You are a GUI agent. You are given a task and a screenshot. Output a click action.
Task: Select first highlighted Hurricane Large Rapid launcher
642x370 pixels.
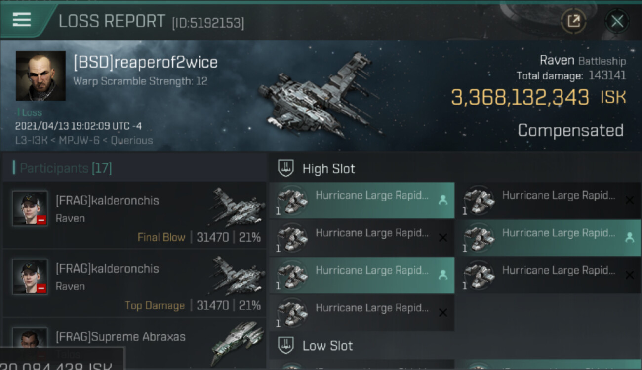click(361, 200)
